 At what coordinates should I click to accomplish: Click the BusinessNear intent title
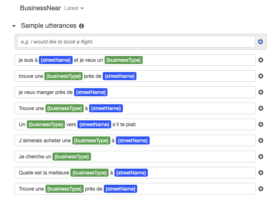[40, 8]
